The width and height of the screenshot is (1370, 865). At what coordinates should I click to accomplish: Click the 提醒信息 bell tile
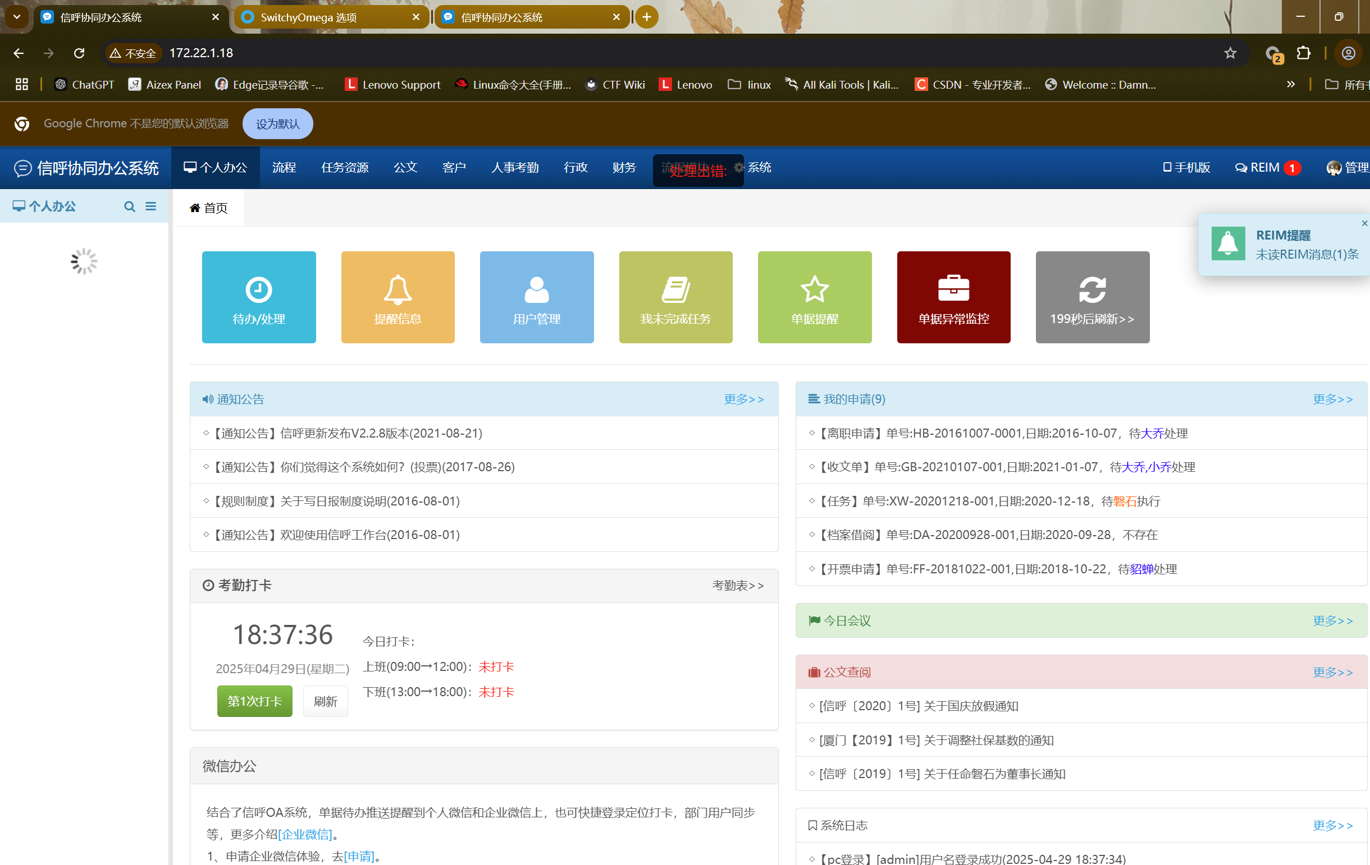pos(398,297)
